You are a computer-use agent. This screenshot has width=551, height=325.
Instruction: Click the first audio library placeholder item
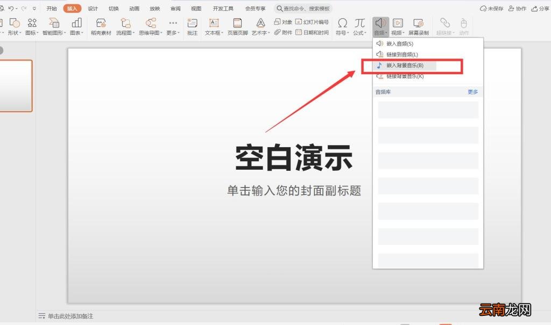pos(428,110)
